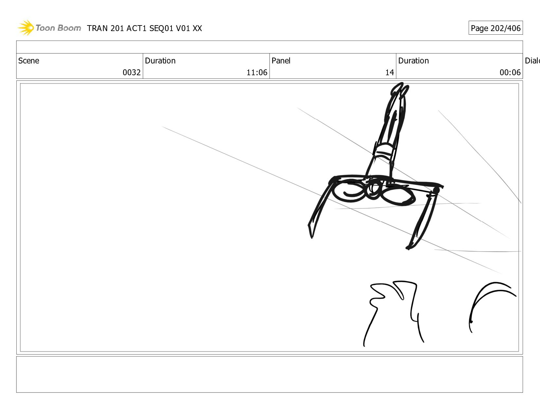This screenshot has width=540, height=417.
Task: Select the title 'TRAN 201 ACT1 SEQ01 V01 XX'
Action: pyautogui.click(x=144, y=28)
